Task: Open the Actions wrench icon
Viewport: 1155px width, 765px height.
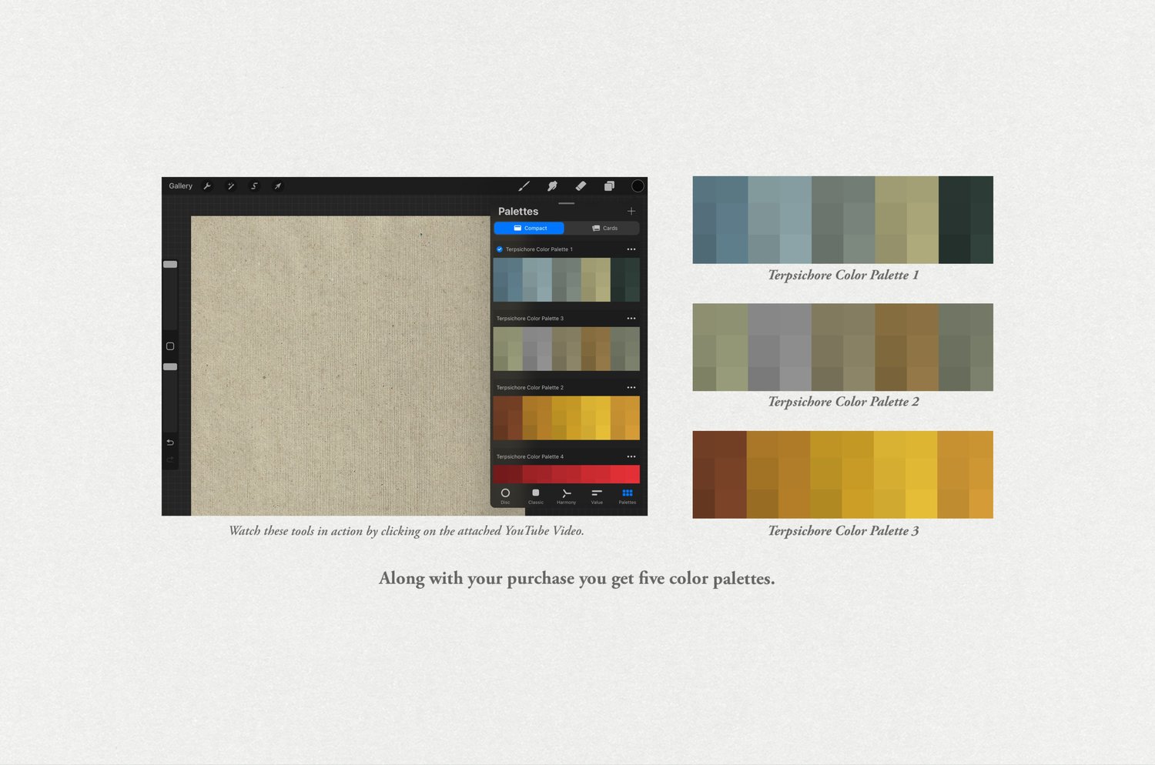Action: pyautogui.click(x=207, y=186)
